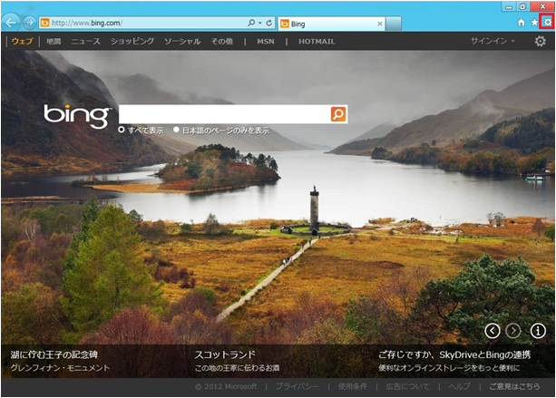This screenshot has width=556, height=398.
Task: Open image information with the i icon
Action: [x=538, y=331]
